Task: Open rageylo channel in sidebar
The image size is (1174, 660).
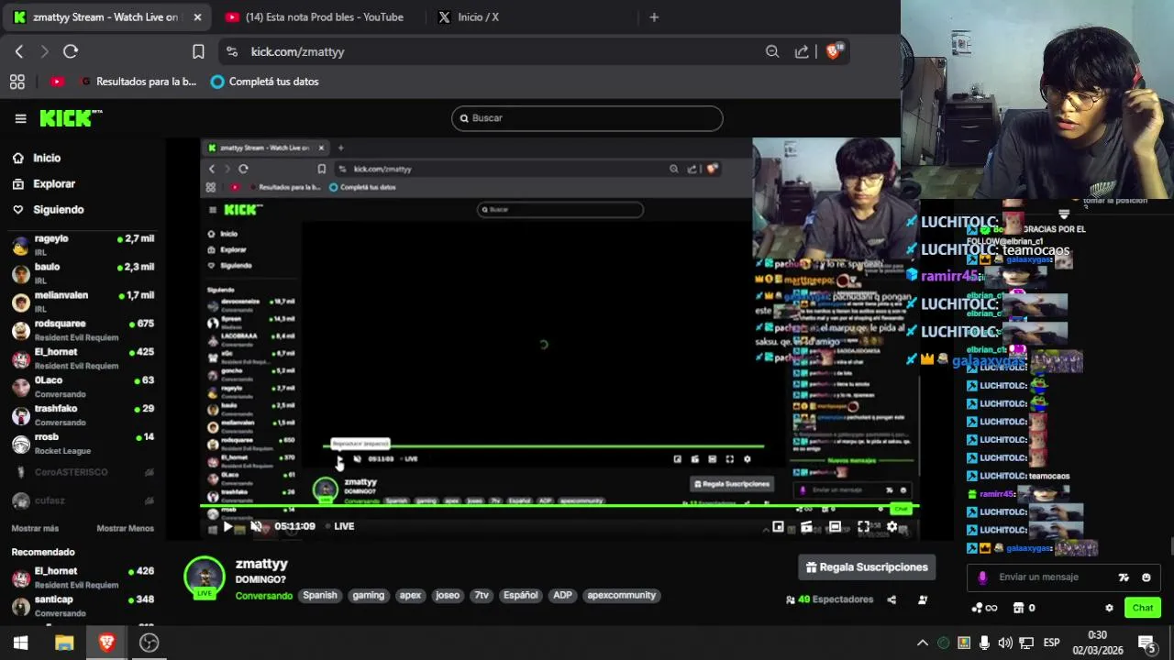Action: pos(83,245)
